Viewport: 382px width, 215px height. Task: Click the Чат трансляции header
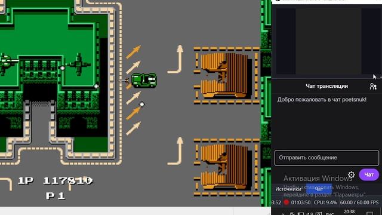tap(326, 86)
